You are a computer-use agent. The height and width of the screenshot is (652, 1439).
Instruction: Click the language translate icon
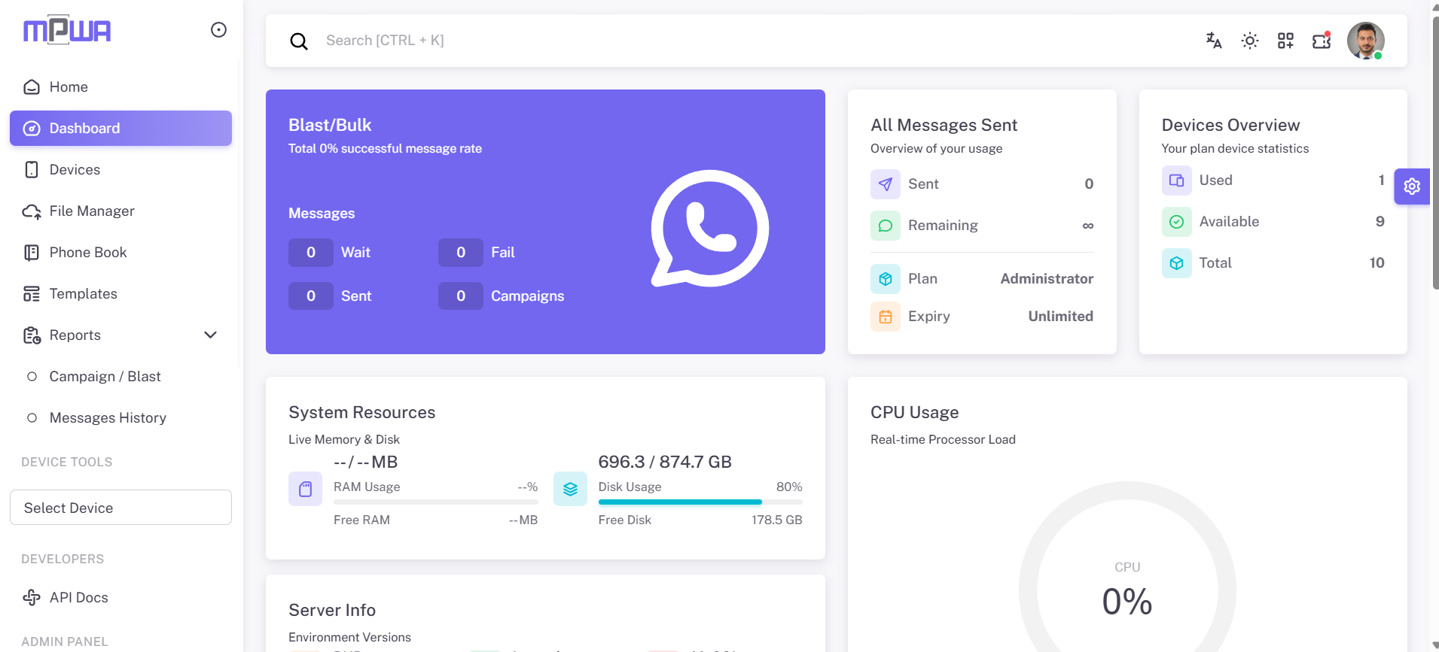pyautogui.click(x=1213, y=41)
